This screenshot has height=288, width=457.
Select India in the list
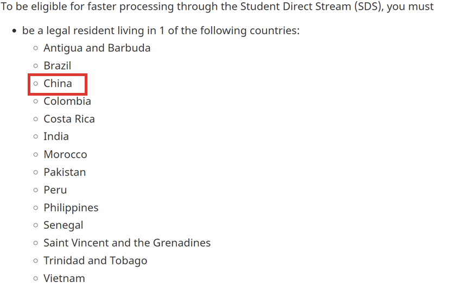56,136
